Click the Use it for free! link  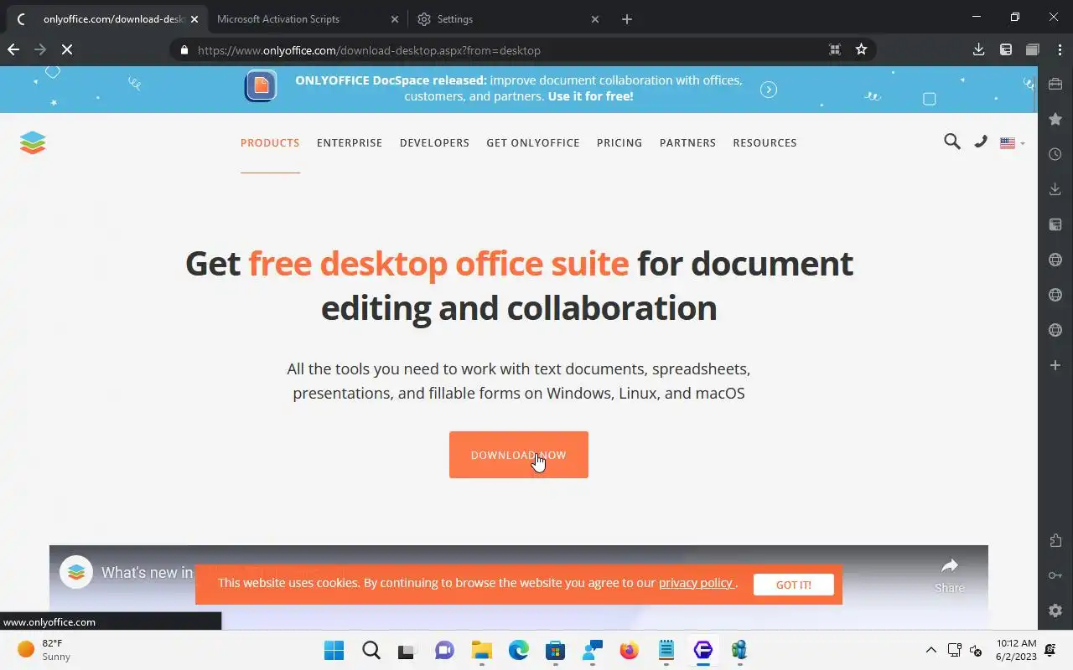[590, 96]
